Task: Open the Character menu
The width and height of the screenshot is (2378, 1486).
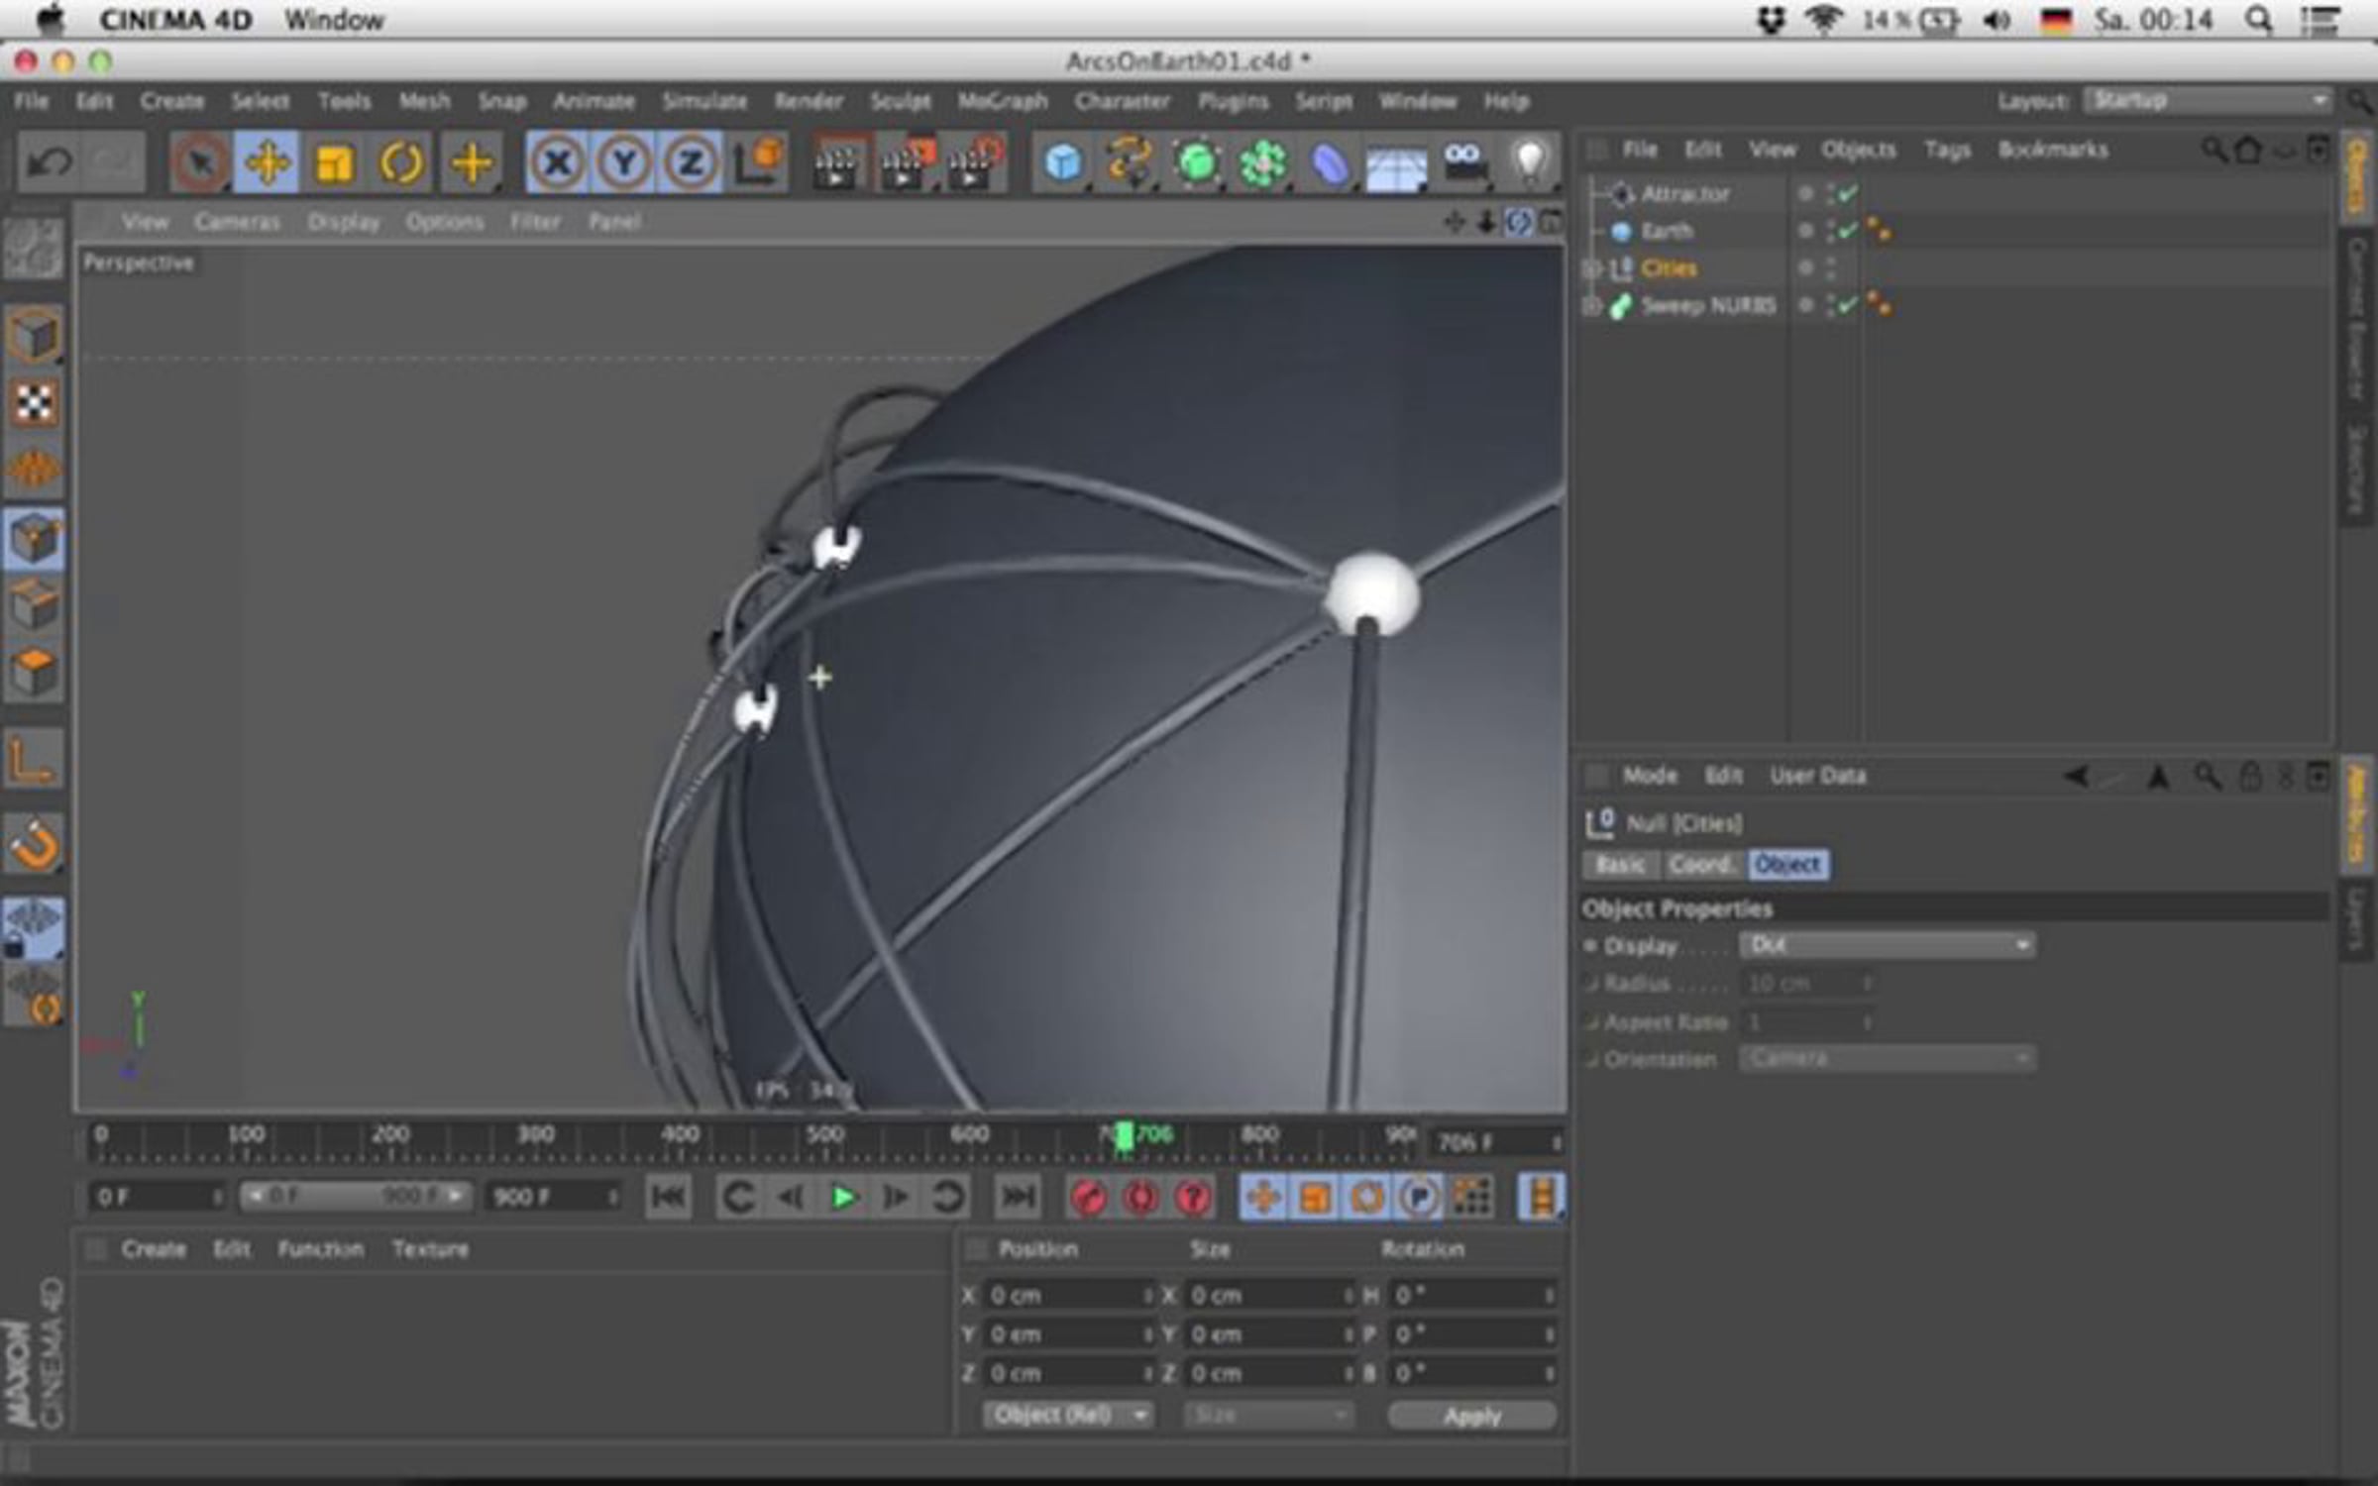Action: tap(1123, 101)
